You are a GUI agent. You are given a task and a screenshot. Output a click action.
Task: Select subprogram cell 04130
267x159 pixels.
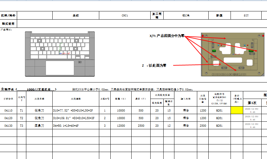(8, 125)
